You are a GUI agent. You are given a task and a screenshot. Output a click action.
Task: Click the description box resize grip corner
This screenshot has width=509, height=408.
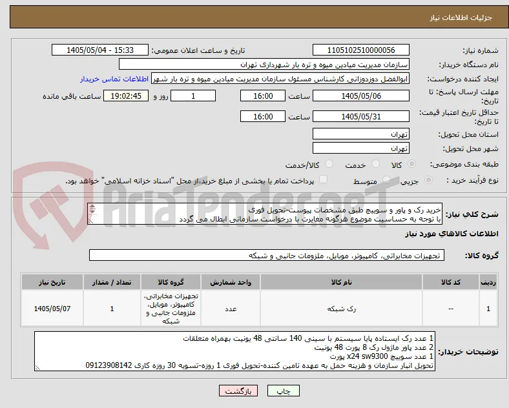90,221
